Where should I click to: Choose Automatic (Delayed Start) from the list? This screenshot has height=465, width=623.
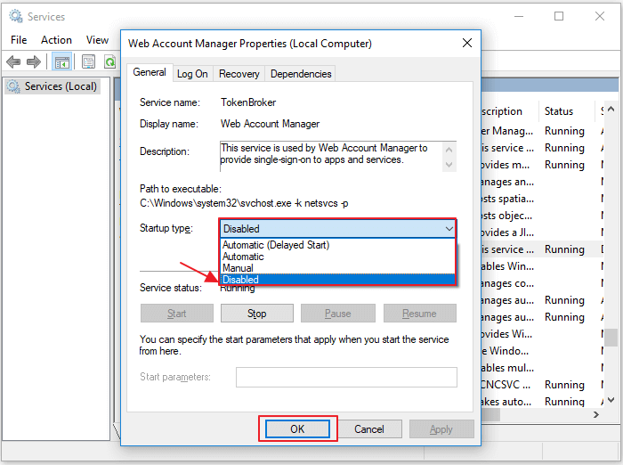[275, 245]
